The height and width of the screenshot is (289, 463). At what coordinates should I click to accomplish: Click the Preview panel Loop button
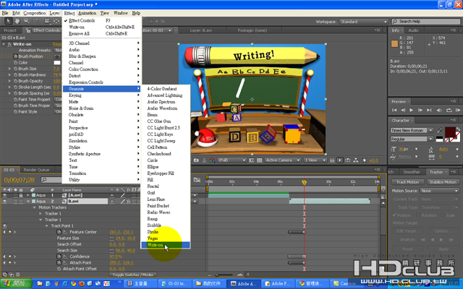(x=449, y=110)
